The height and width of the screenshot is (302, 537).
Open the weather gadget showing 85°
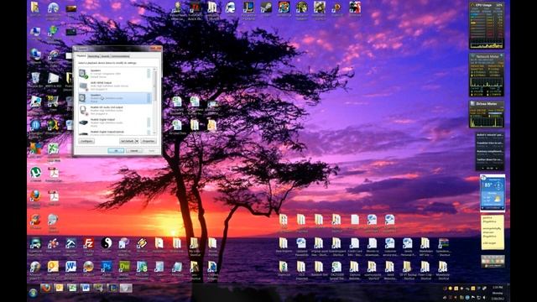coord(493,193)
